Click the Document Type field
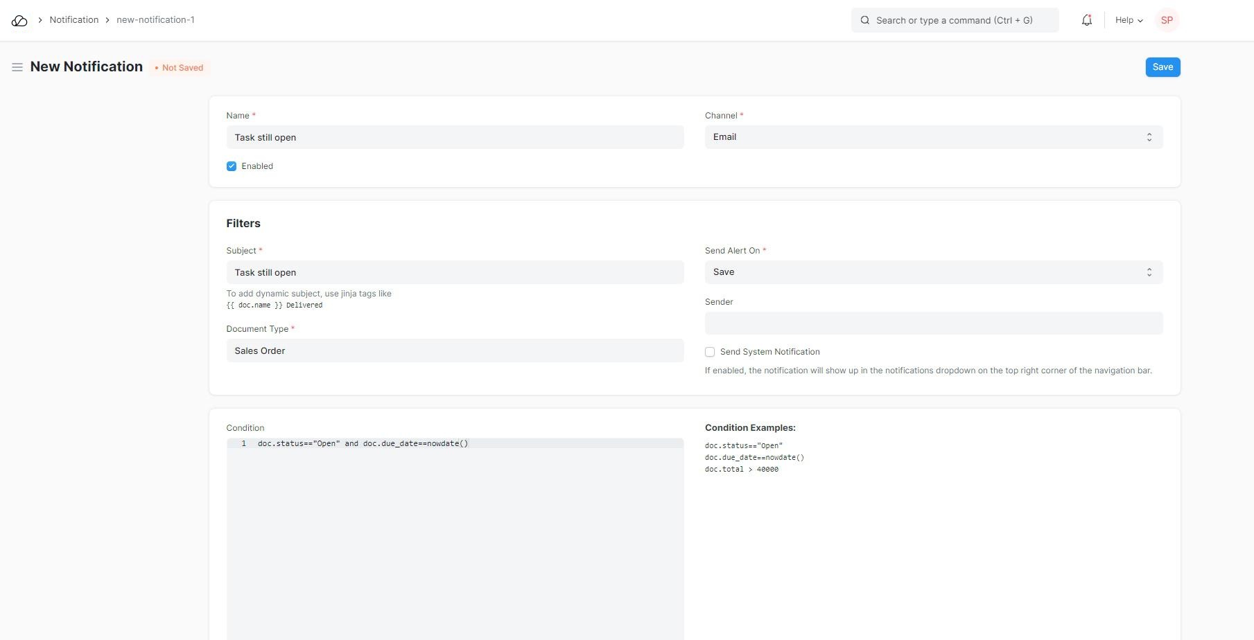Screen dimensions: 1254x640 (455, 350)
